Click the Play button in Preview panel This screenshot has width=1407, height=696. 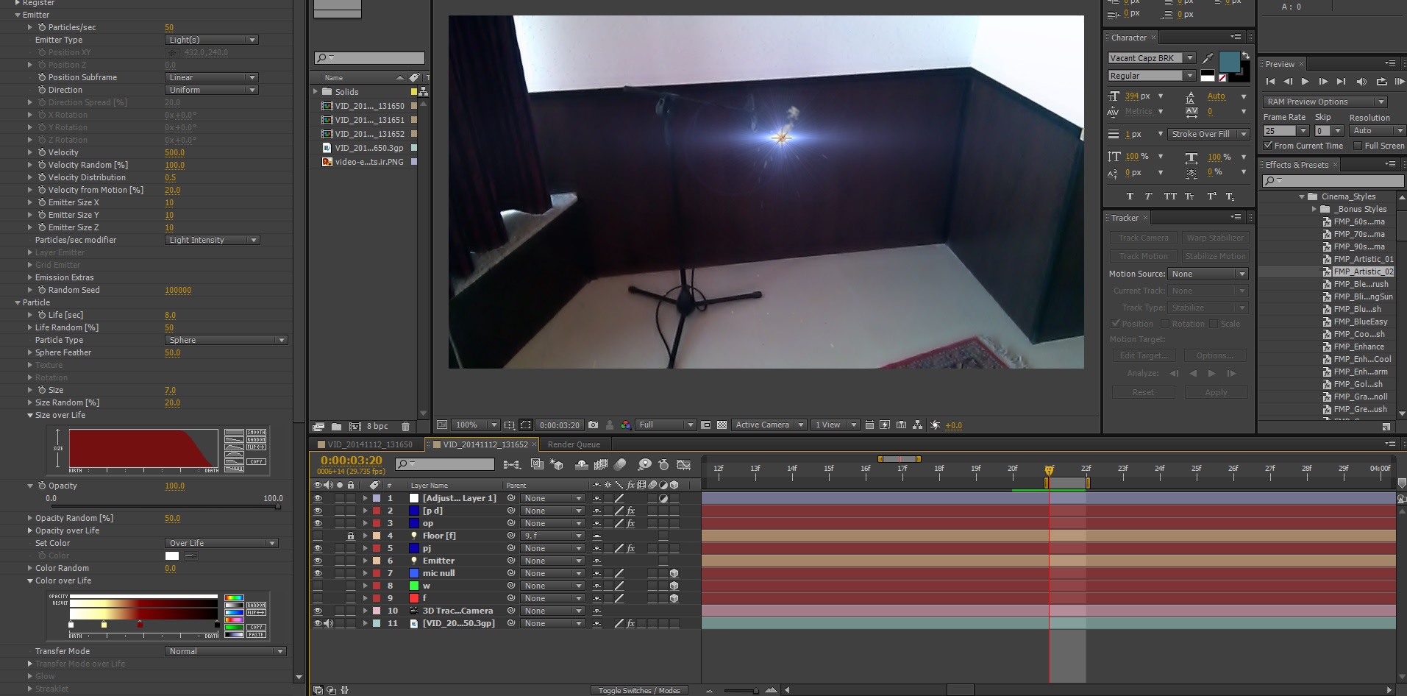click(x=1305, y=82)
